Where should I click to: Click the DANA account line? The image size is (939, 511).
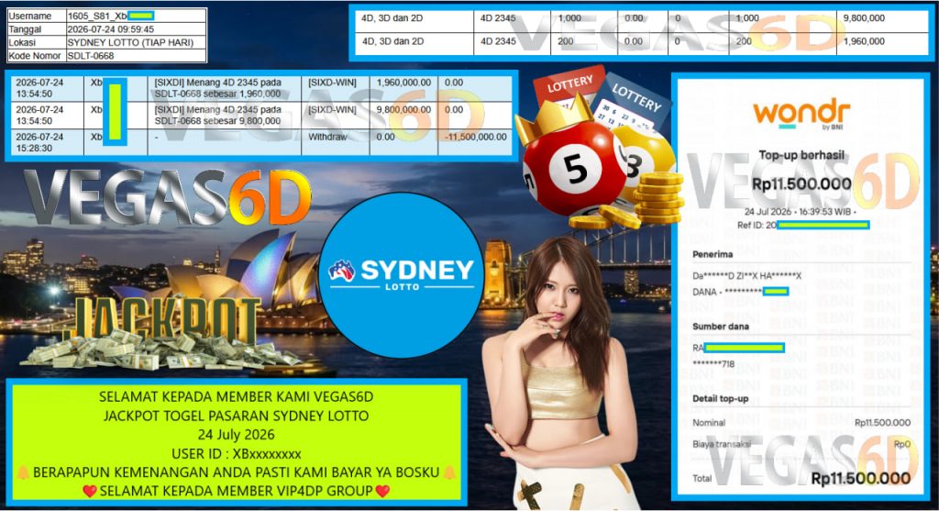point(740,292)
